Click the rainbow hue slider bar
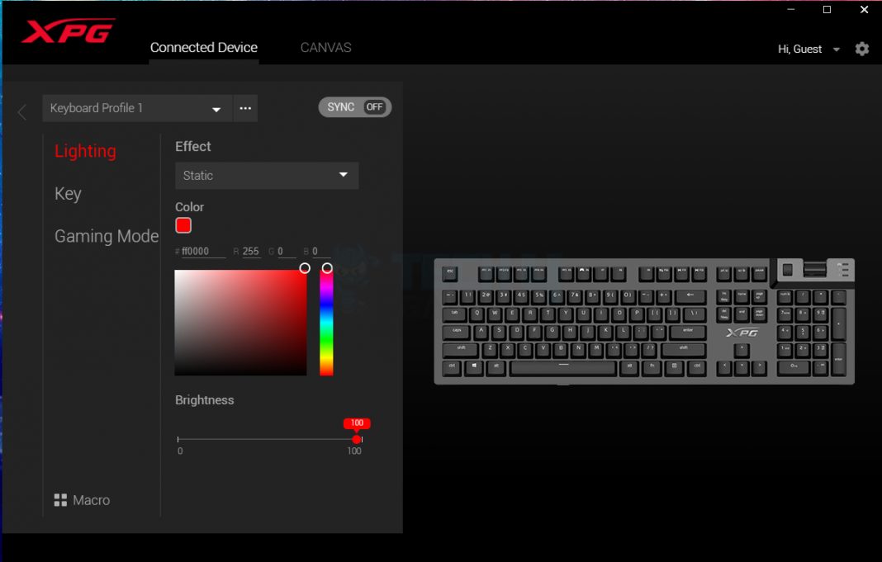The height and width of the screenshot is (562, 882). [326, 322]
